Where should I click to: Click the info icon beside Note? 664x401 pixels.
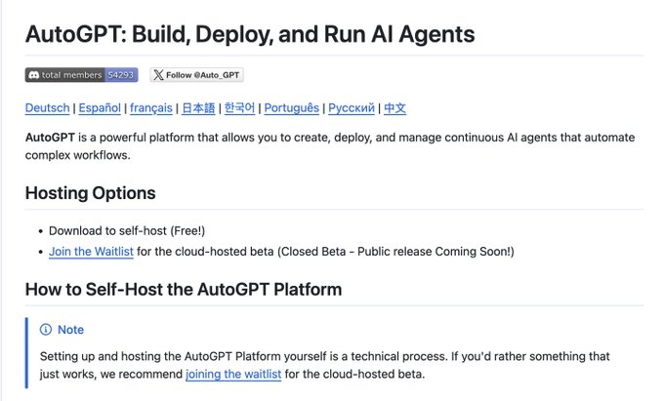[x=45, y=330]
